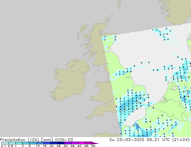Viewport: 191px width, 147px height.
Task: Click the 10–15 mm legend color swatch
Action: coord(40,143)
